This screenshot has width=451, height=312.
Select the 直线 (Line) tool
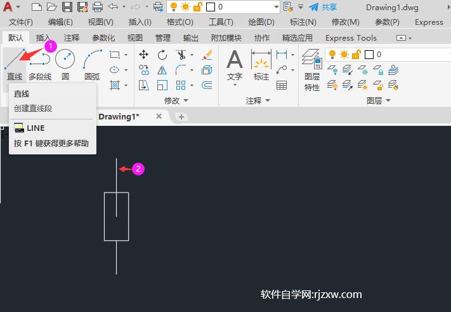[14, 65]
